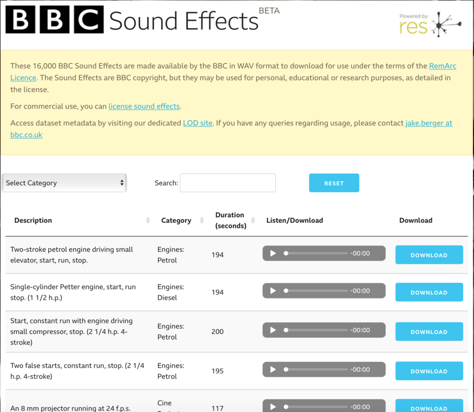
Task: Play the Single-cylinder Petter engine sound
Action: click(x=273, y=291)
